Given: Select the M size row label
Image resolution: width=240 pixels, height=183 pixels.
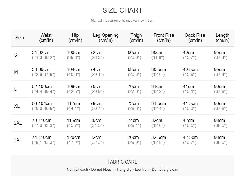Looking at the screenshot, I should [16, 72].
